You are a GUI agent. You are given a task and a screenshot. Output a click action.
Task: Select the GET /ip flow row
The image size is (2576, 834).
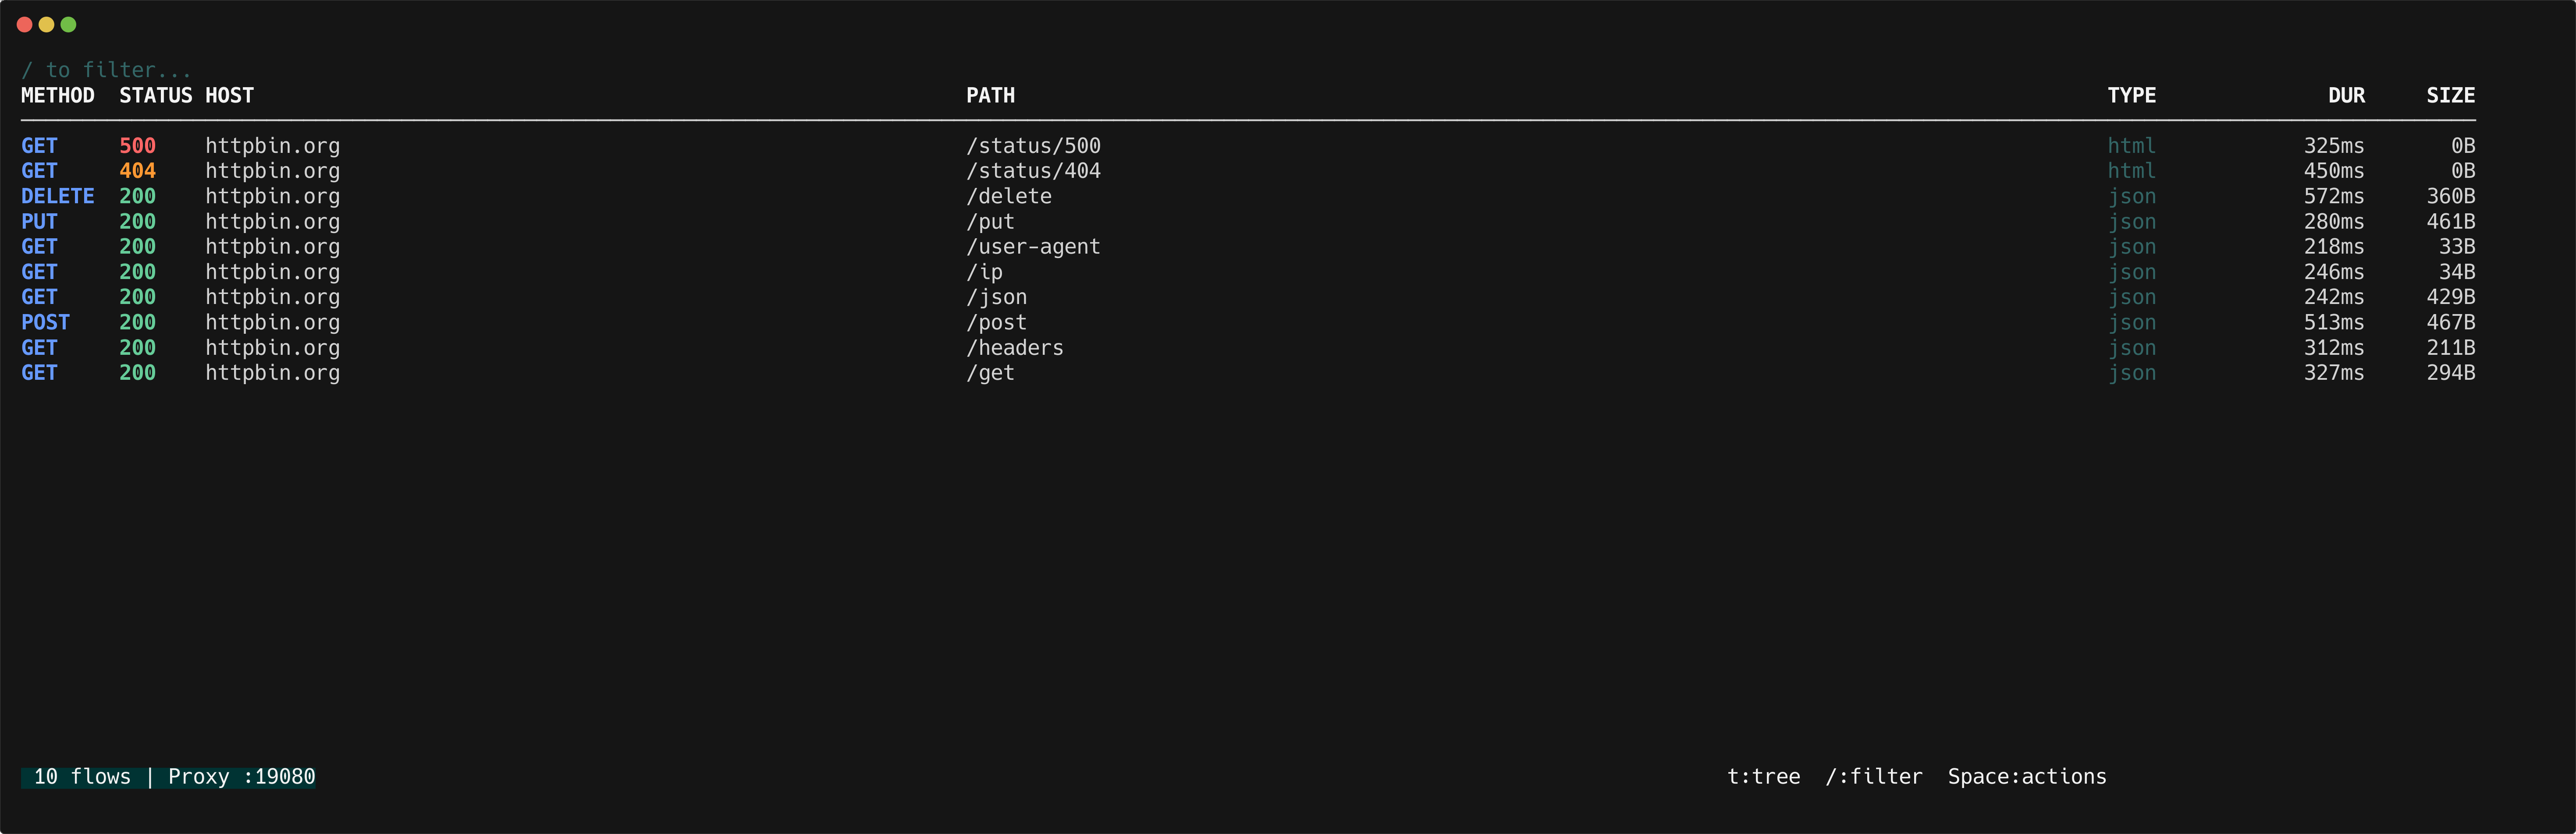coord(600,272)
